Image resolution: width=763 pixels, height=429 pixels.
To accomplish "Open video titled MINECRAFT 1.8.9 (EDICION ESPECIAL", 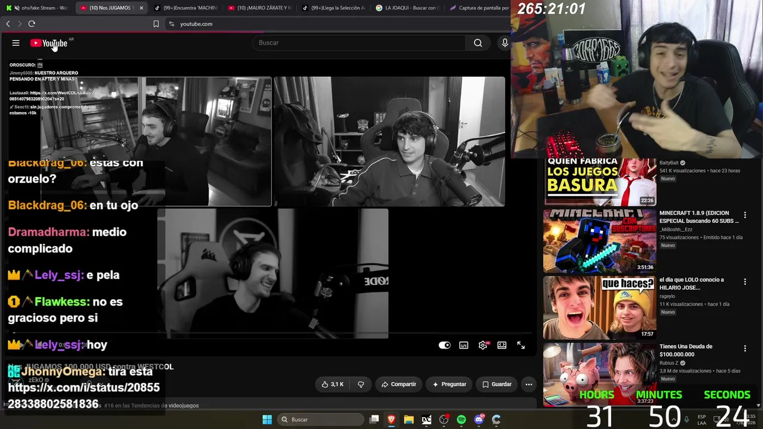I will point(699,217).
